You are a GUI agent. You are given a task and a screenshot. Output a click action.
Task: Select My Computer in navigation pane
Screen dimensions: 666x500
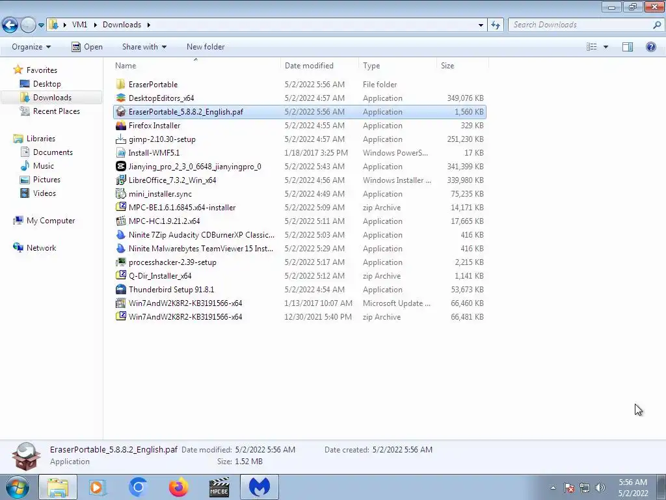[x=51, y=220]
